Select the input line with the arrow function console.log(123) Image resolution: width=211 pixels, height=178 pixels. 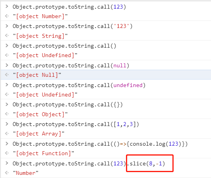point(100,144)
